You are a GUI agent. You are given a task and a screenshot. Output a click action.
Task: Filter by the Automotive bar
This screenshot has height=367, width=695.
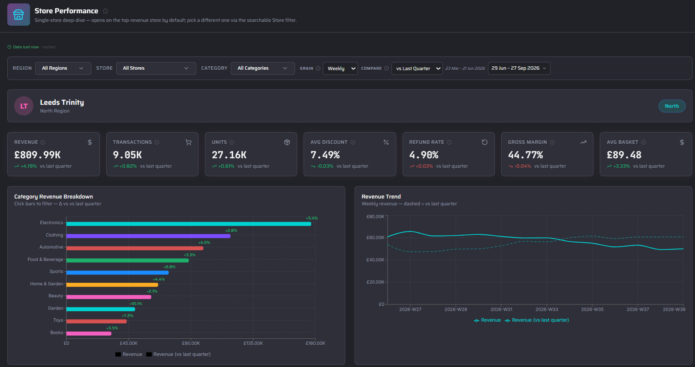tap(135, 248)
